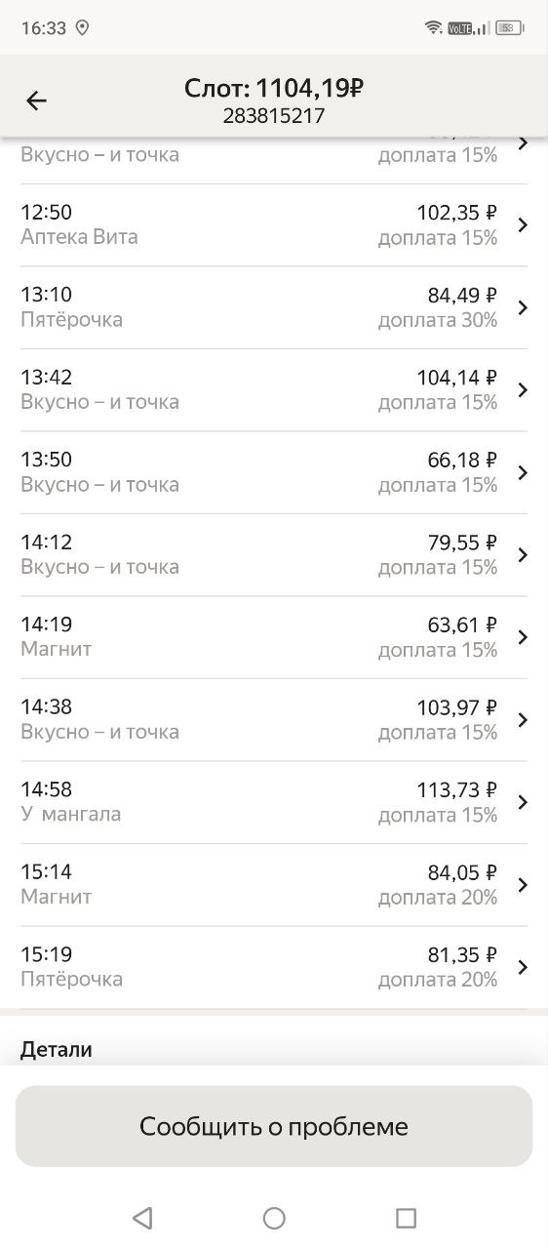This screenshot has height=1249, width=548.
Task: Go back using the header arrow
Action: (x=36, y=101)
